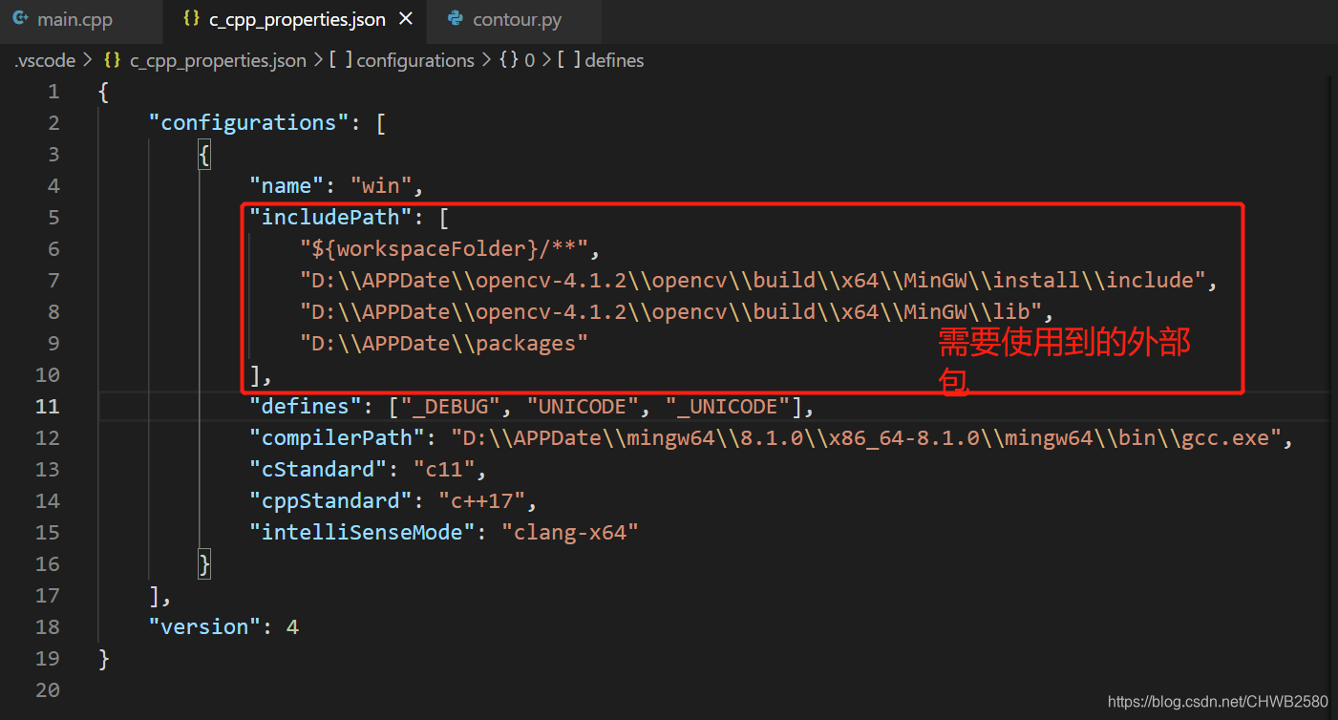Screen dimensions: 1338x720
Task: Open the .vscode breadcrumb dropdown
Action: (45, 59)
